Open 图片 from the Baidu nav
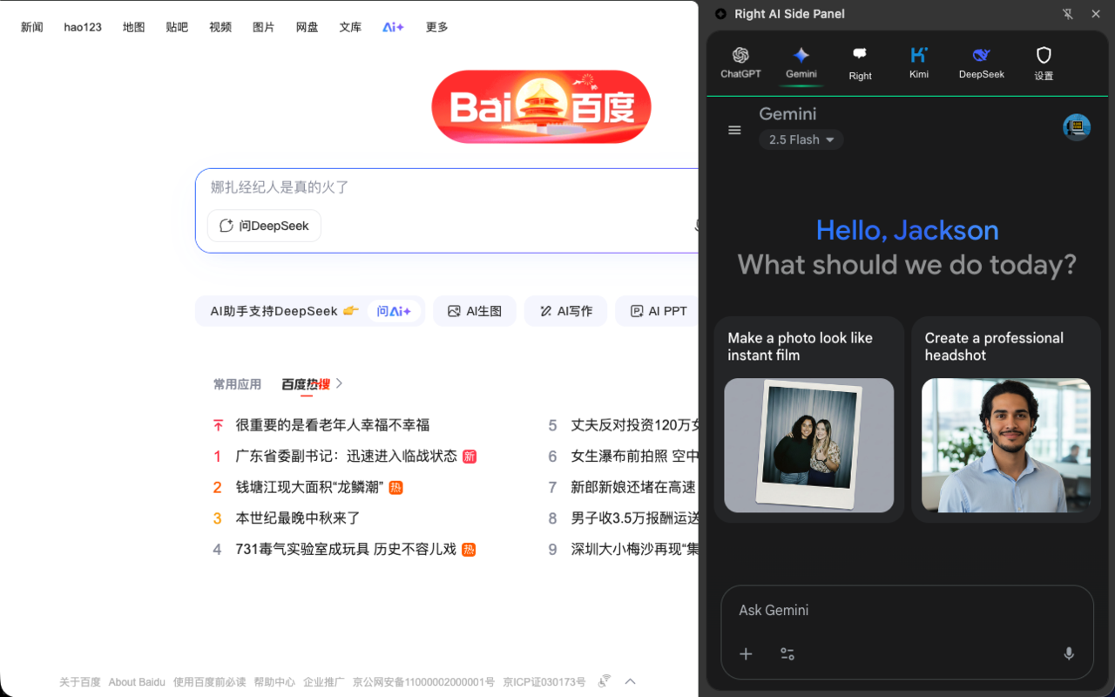This screenshot has width=1115, height=697. [x=263, y=27]
